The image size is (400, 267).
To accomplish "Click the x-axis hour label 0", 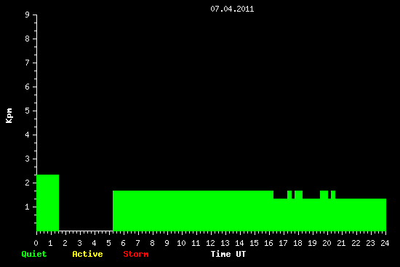I will click(36, 243).
